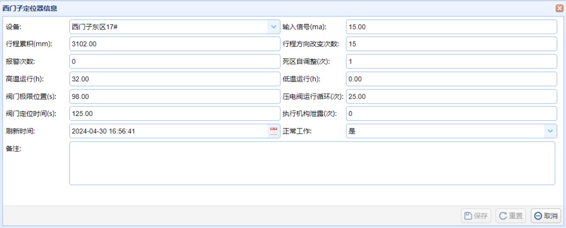This screenshot has width=566, height=228.
Task: Click the 低温运行(h) input field
Action: (451, 79)
